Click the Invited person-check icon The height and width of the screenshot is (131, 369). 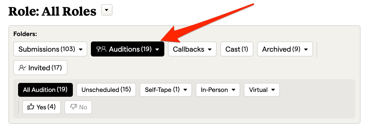click(22, 68)
